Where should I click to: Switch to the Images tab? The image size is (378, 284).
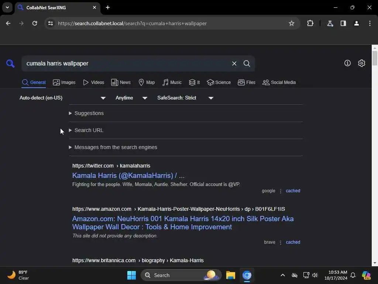pyautogui.click(x=64, y=82)
